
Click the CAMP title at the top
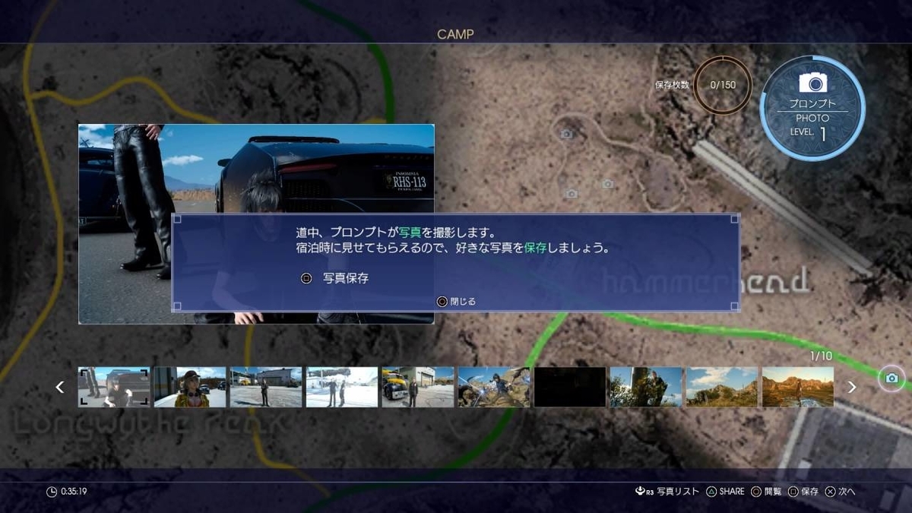click(456, 34)
